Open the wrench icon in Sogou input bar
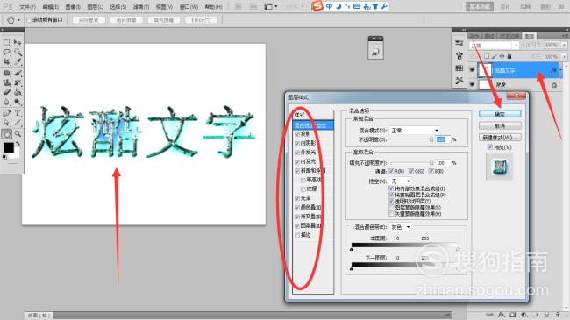570x320 pixels. (x=384, y=6)
